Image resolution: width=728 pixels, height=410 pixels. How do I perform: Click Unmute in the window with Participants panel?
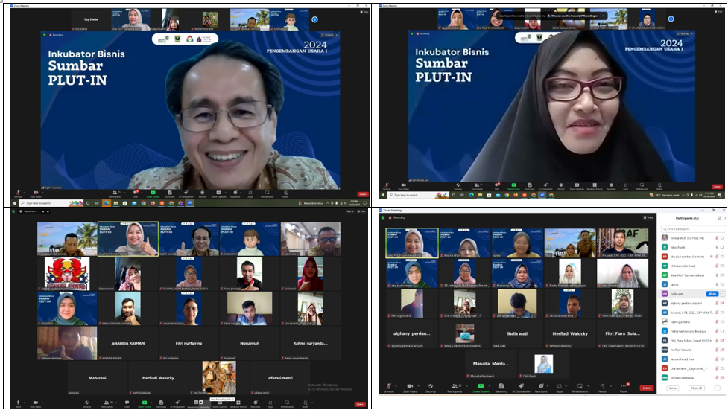[x=389, y=388]
